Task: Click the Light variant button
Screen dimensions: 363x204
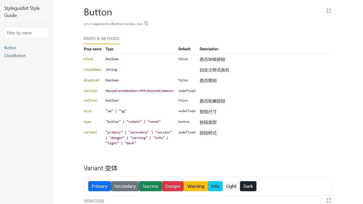Action: tap(231, 186)
